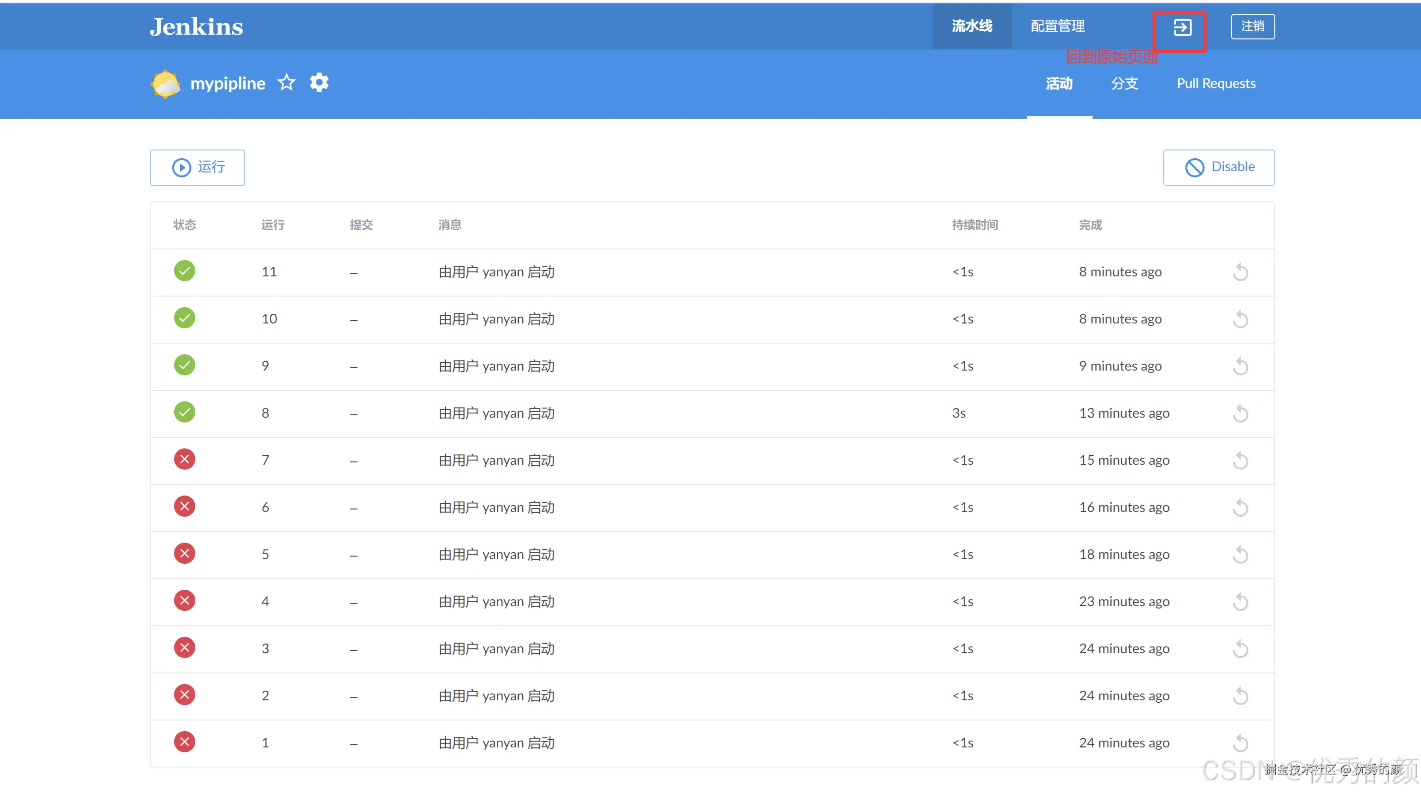The image size is (1421, 795).
Task: Favorite mypipline with the star icon
Action: (x=286, y=83)
